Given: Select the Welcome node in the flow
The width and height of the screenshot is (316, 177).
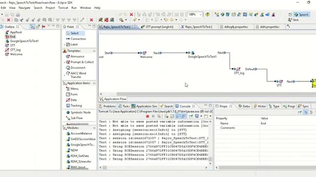Looking at the screenshot, I should tap(144, 53).
